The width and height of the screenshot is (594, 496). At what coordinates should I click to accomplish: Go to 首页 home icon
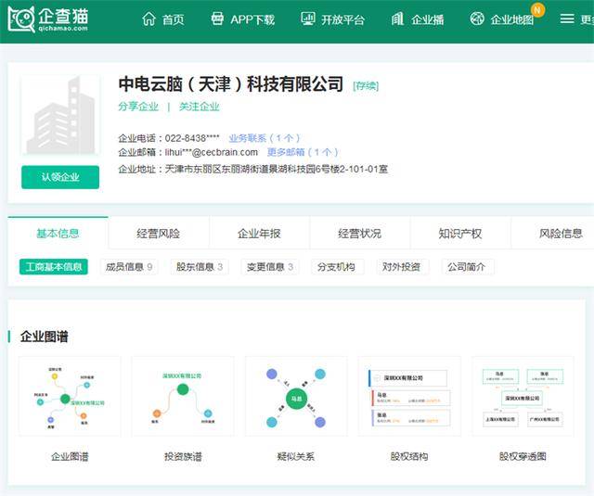coord(148,19)
